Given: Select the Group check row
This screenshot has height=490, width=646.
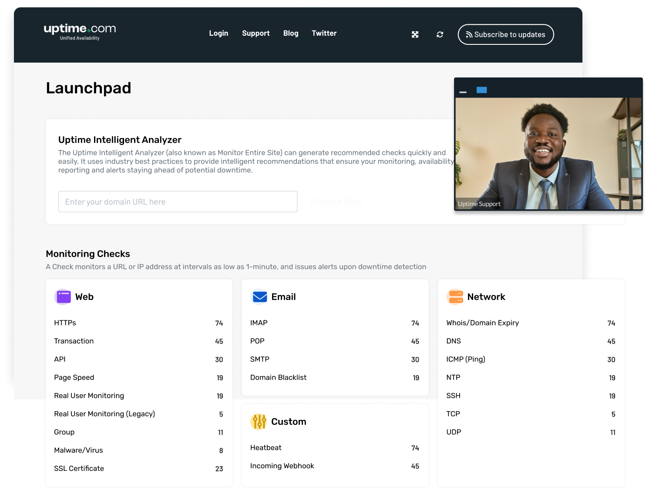Looking at the screenshot, I should (x=139, y=432).
